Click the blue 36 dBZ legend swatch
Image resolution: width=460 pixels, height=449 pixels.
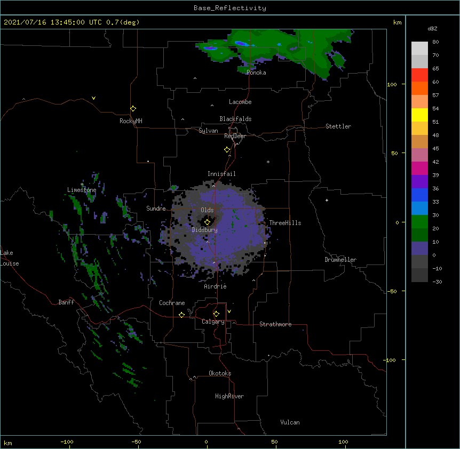coord(419,195)
